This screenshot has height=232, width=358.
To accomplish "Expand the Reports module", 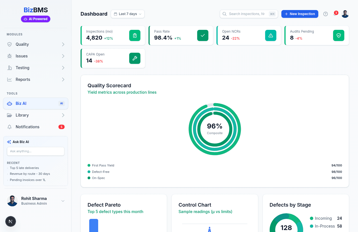I will pos(36,79).
